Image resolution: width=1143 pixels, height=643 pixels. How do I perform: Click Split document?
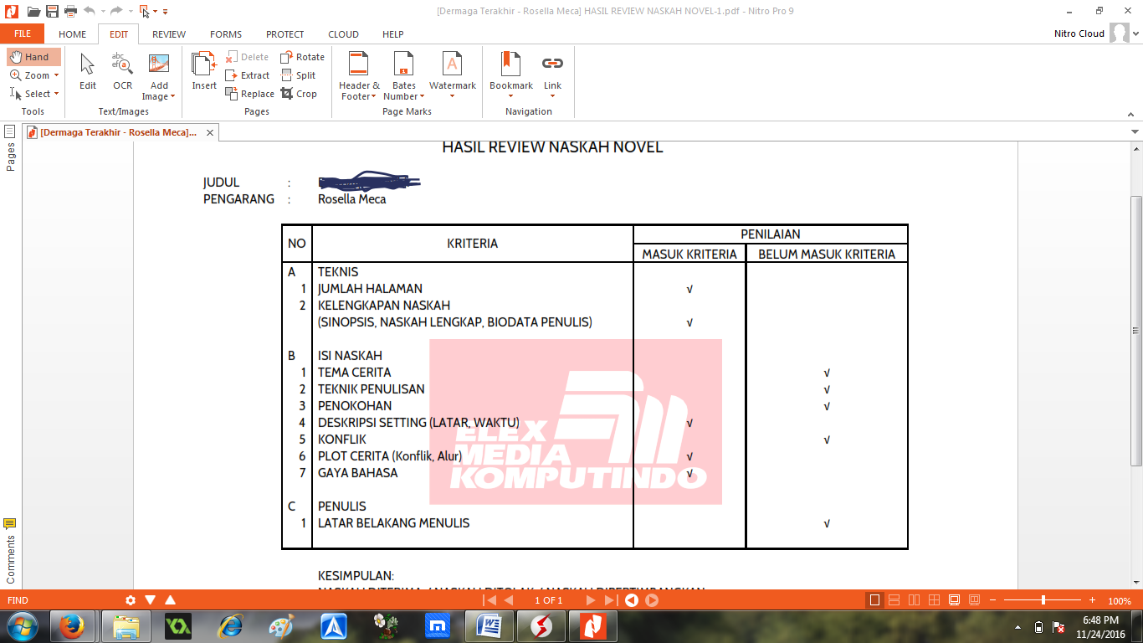point(298,75)
